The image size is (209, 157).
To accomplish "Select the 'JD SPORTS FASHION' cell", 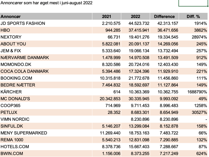I will tap(46, 23).
